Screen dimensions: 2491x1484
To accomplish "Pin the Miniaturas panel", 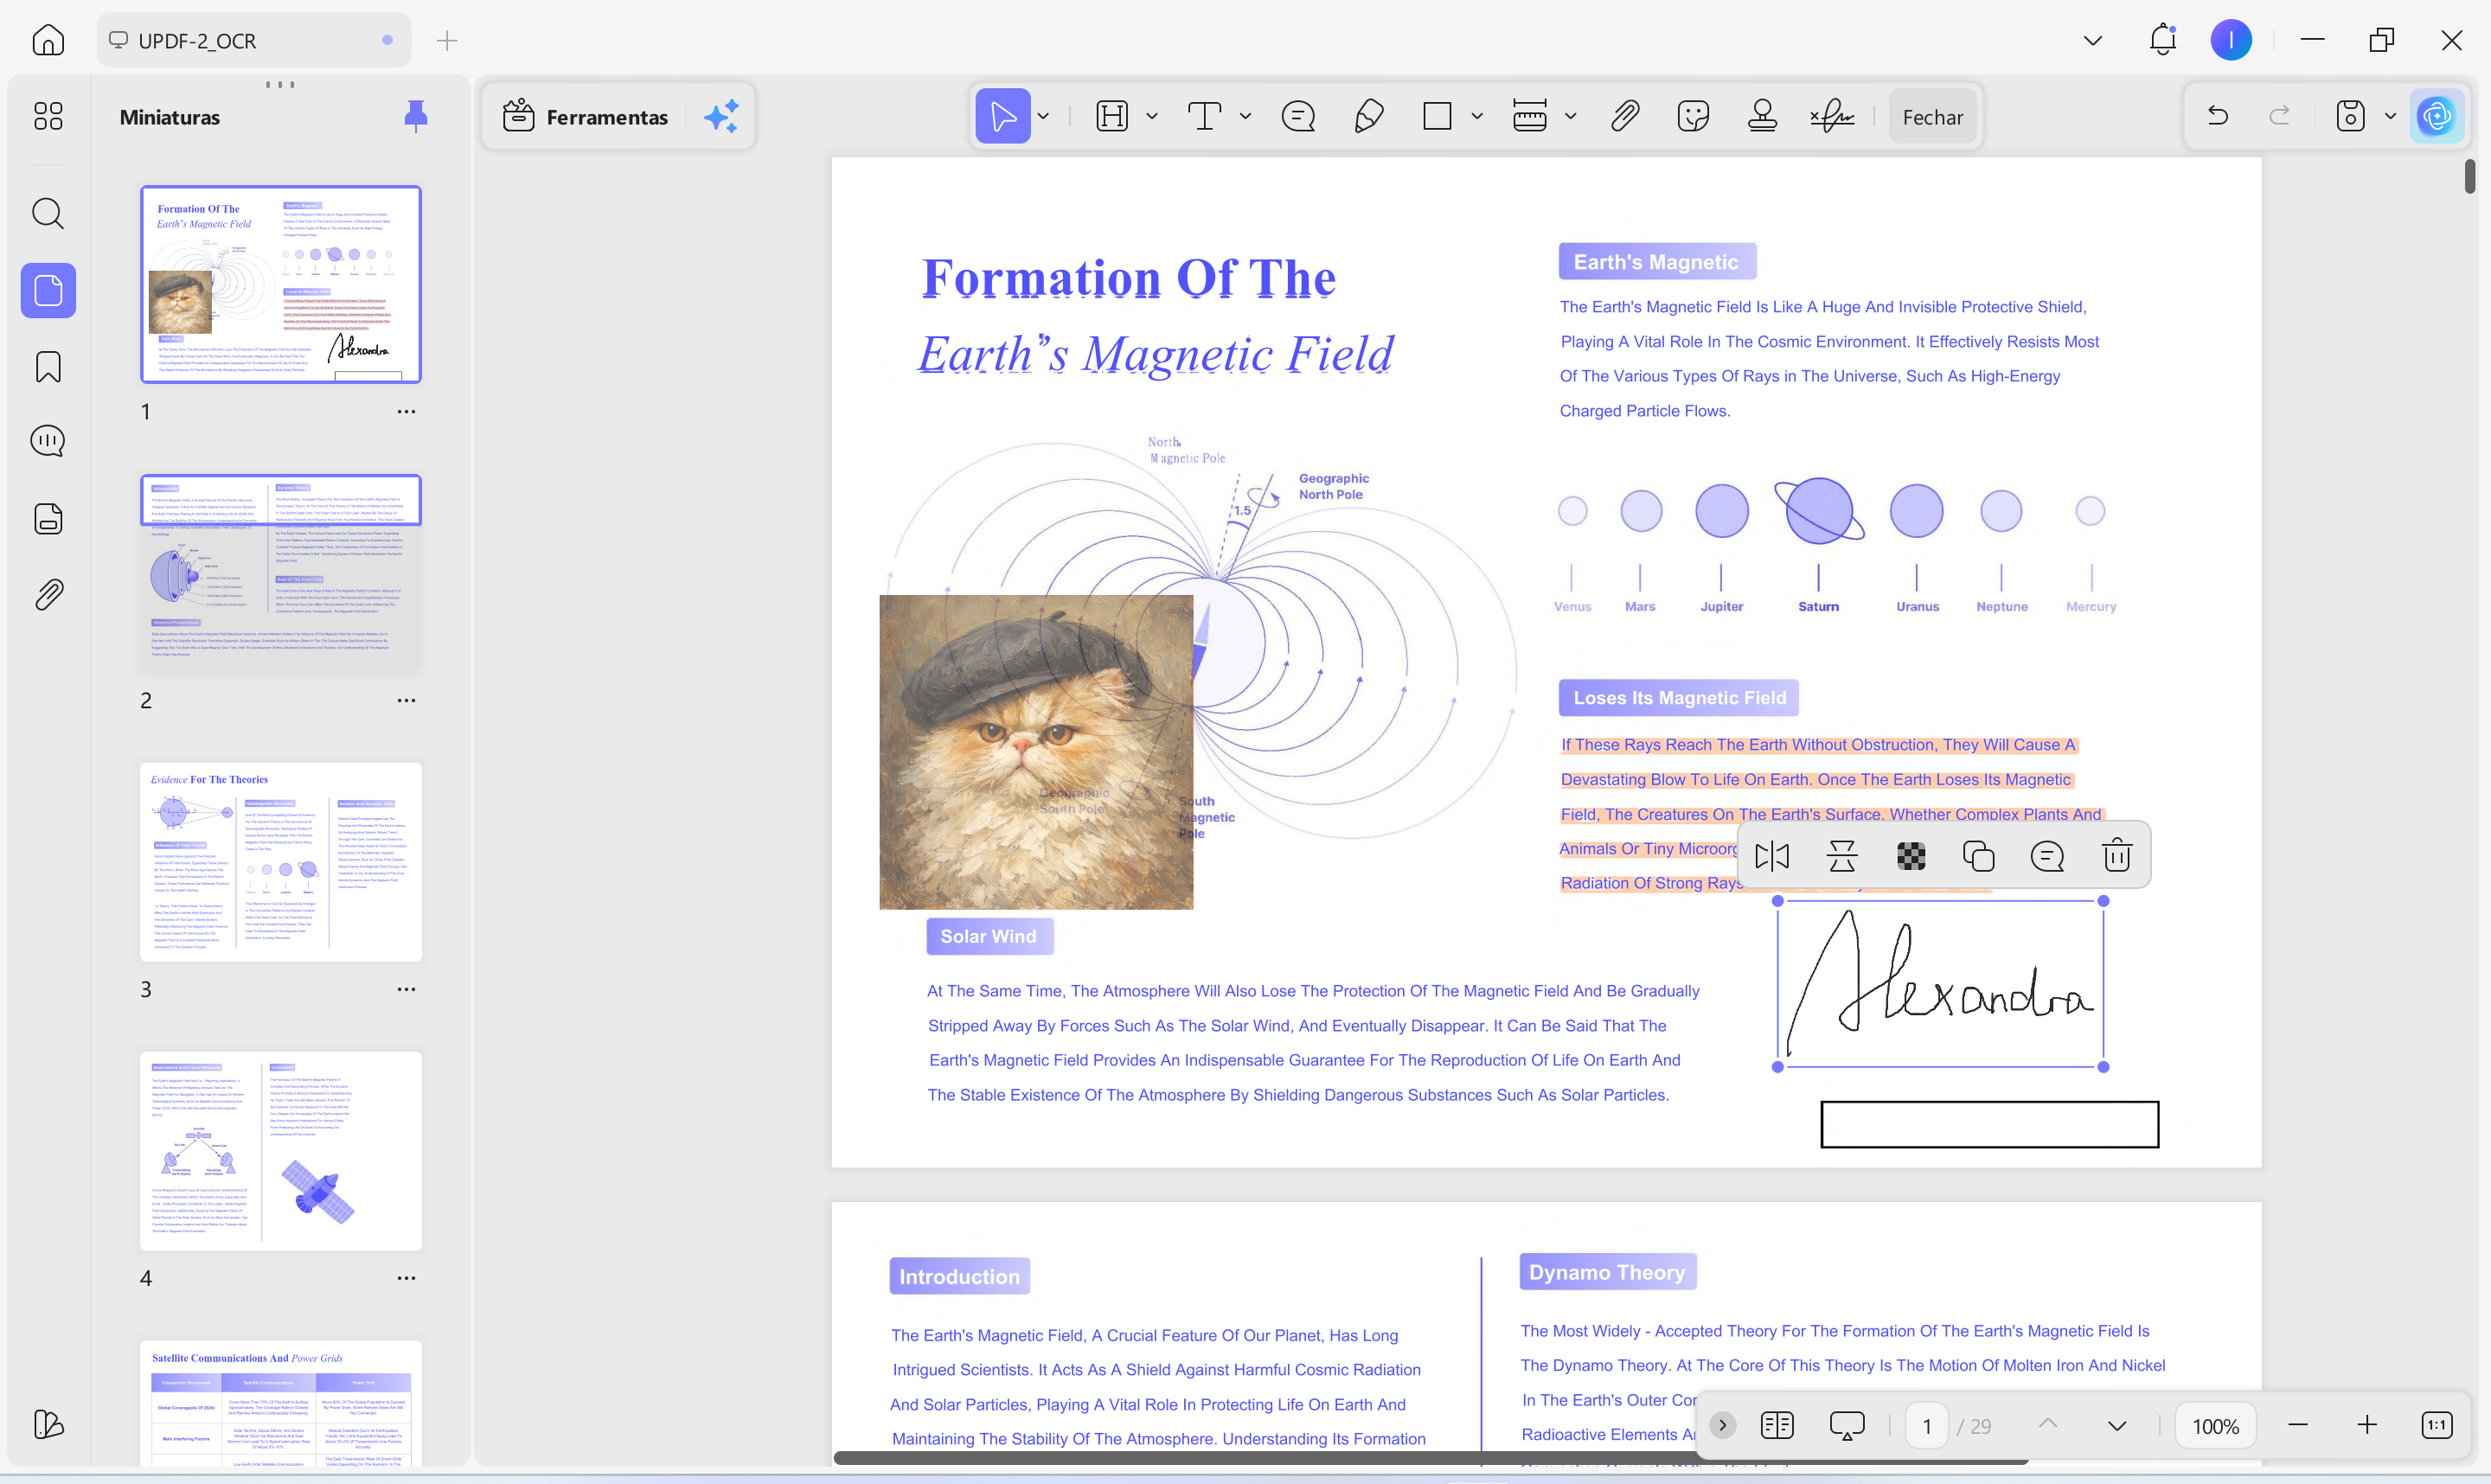I will pyautogui.click(x=416, y=116).
